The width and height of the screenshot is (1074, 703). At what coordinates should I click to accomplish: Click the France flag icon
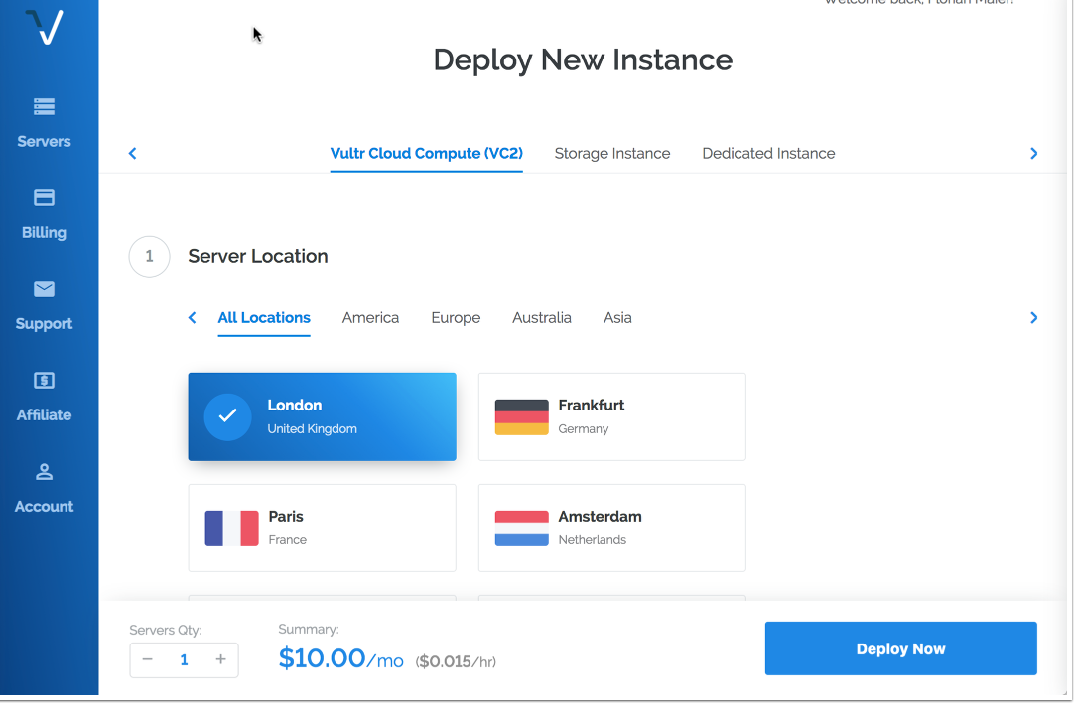pos(231,527)
